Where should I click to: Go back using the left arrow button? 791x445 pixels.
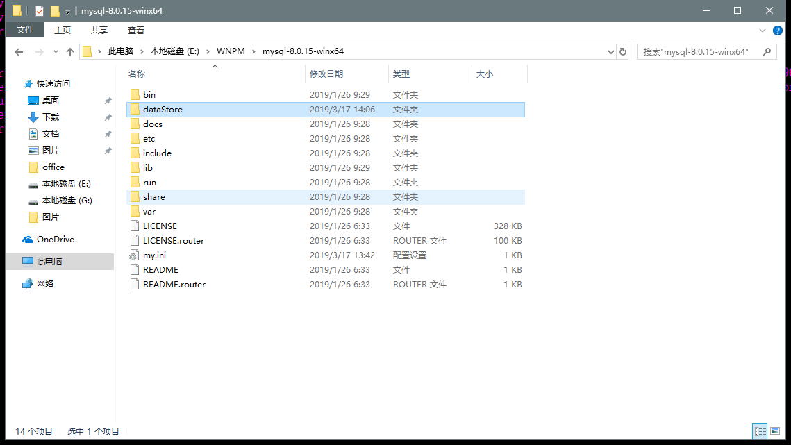[19, 51]
